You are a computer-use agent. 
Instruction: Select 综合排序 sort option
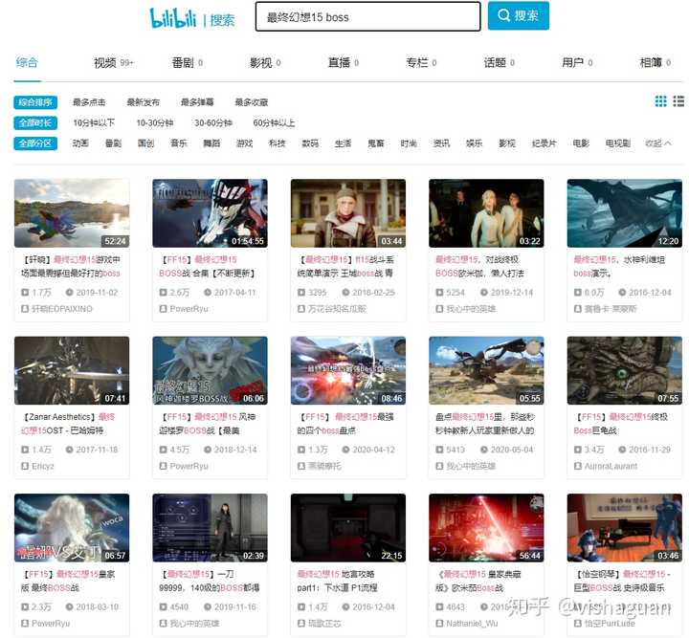pos(35,102)
